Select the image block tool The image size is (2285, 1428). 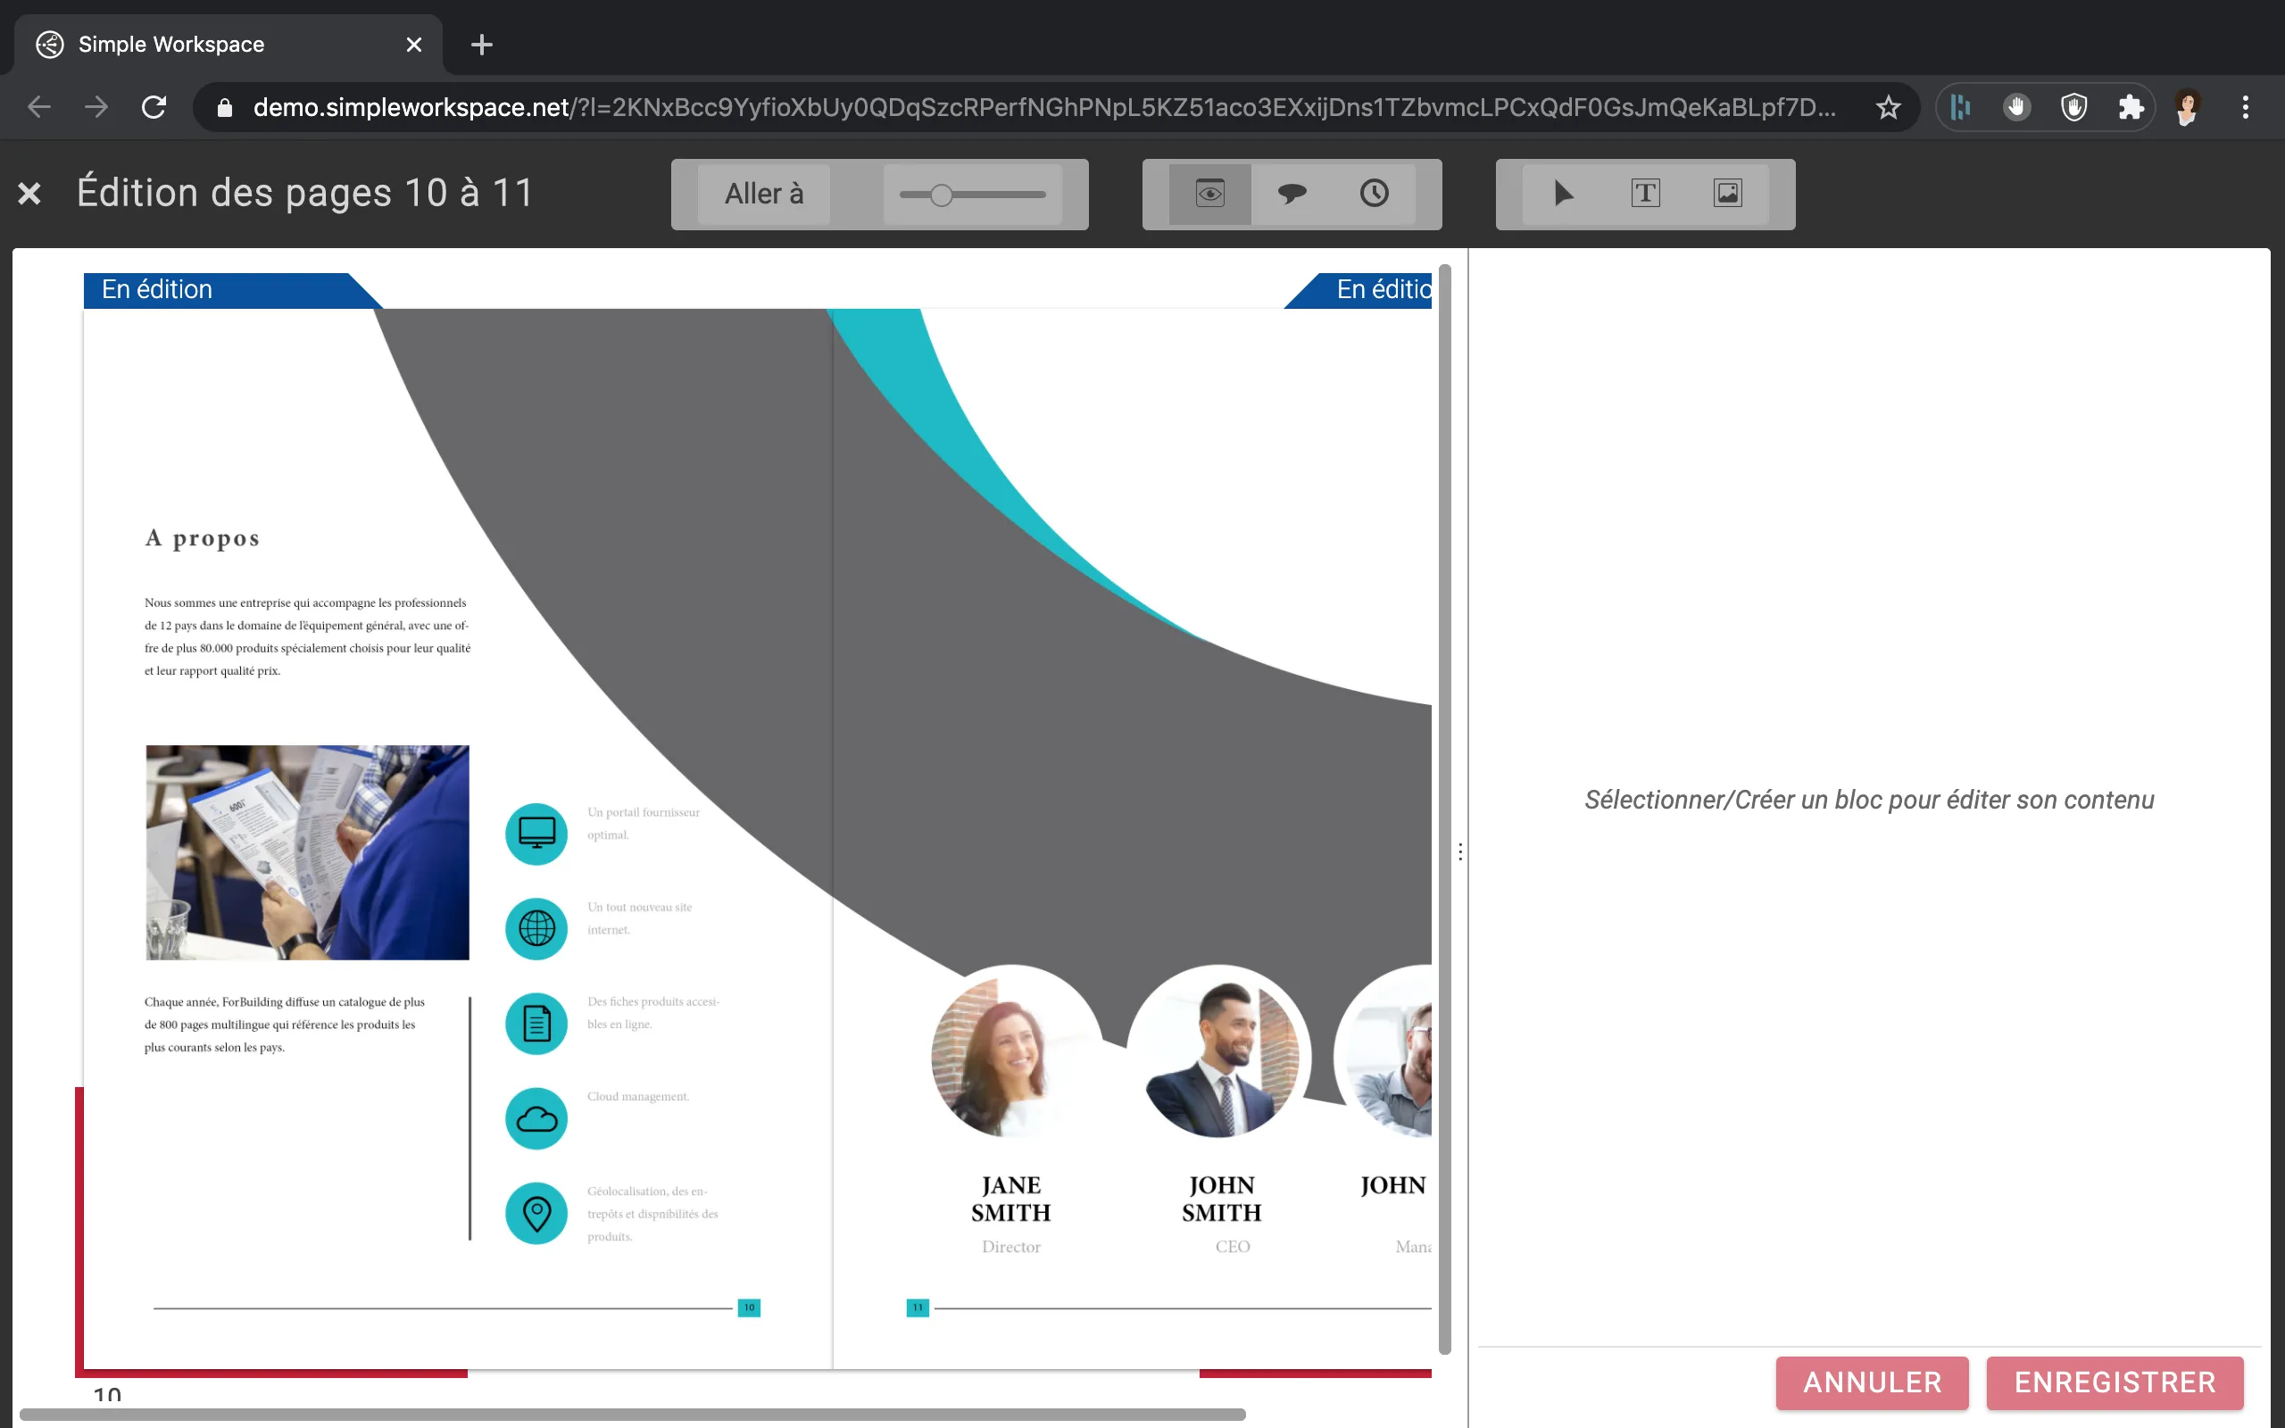coord(1727,194)
